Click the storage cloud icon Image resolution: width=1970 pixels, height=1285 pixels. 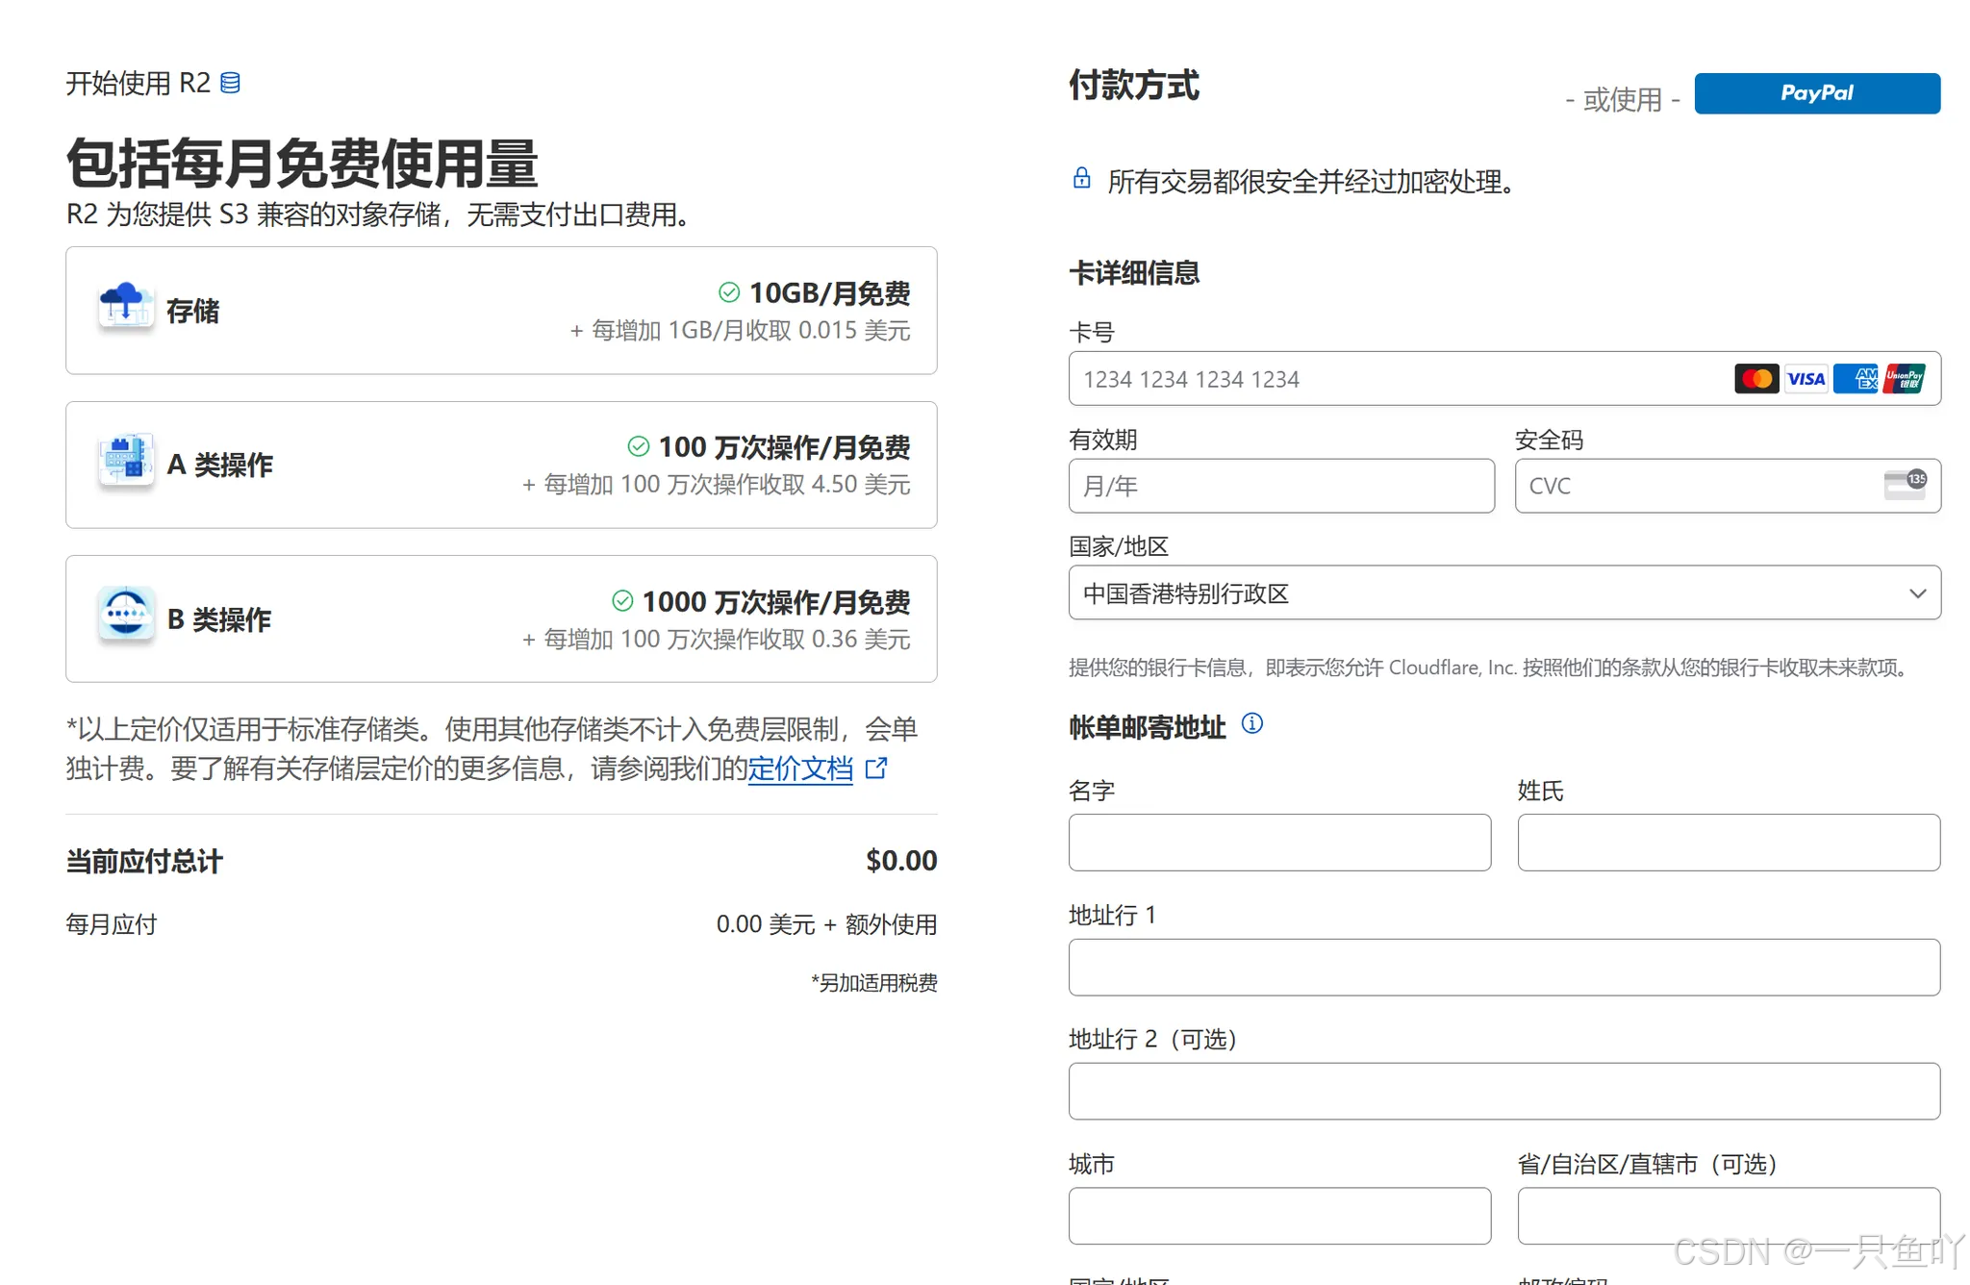(126, 306)
